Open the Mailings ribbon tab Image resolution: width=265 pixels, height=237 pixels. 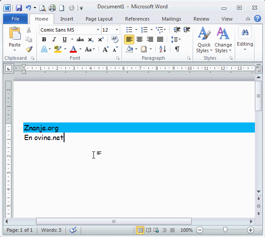coord(171,19)
